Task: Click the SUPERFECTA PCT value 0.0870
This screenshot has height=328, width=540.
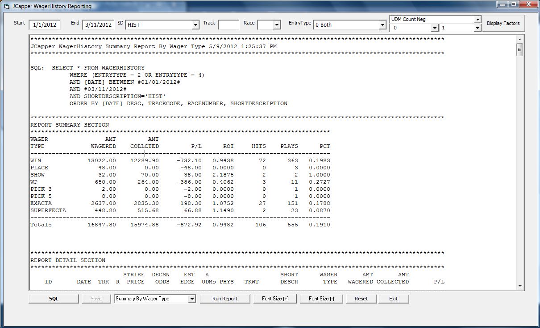Action: 320,210
